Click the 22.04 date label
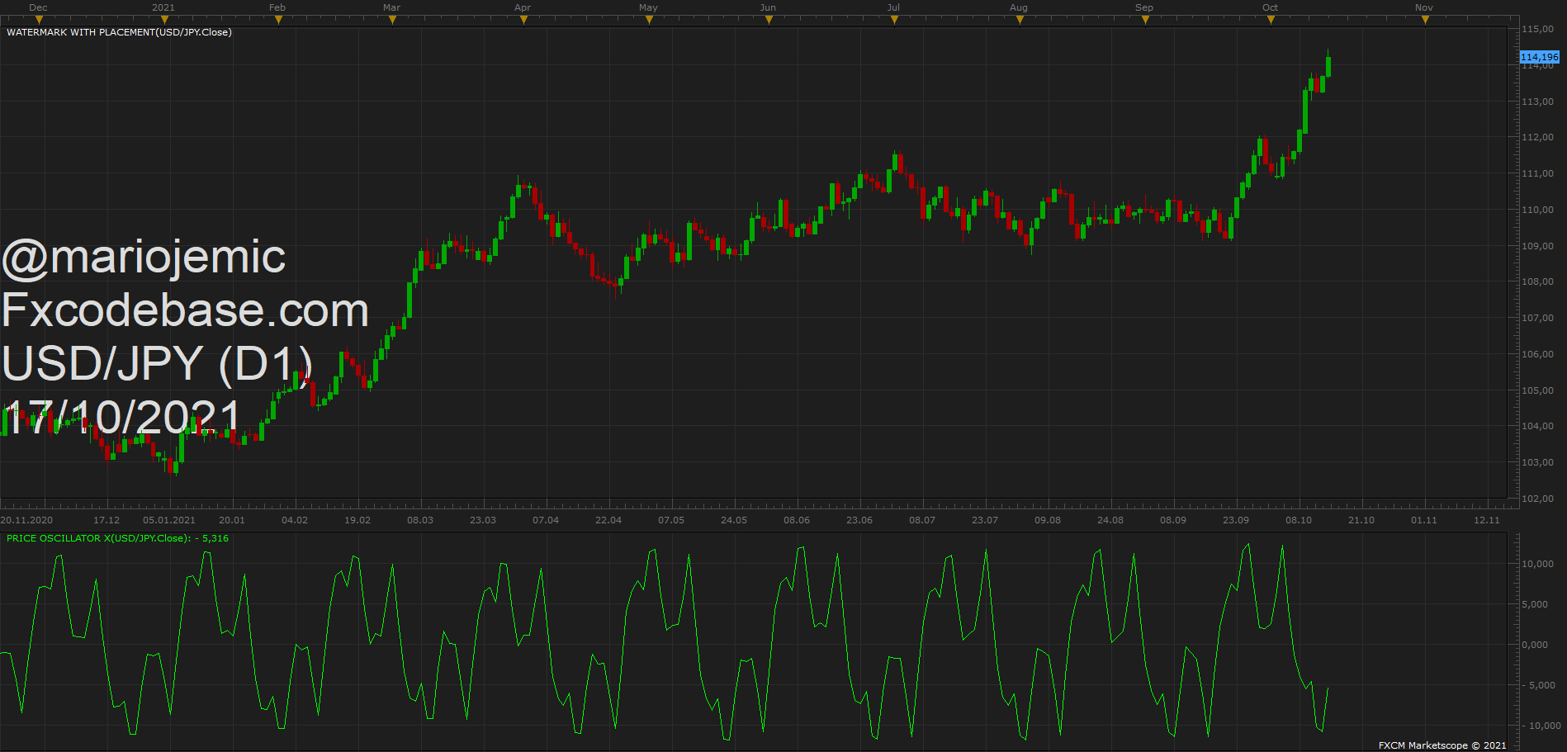This screenshot has height=752, width=1567. (608, 520)
